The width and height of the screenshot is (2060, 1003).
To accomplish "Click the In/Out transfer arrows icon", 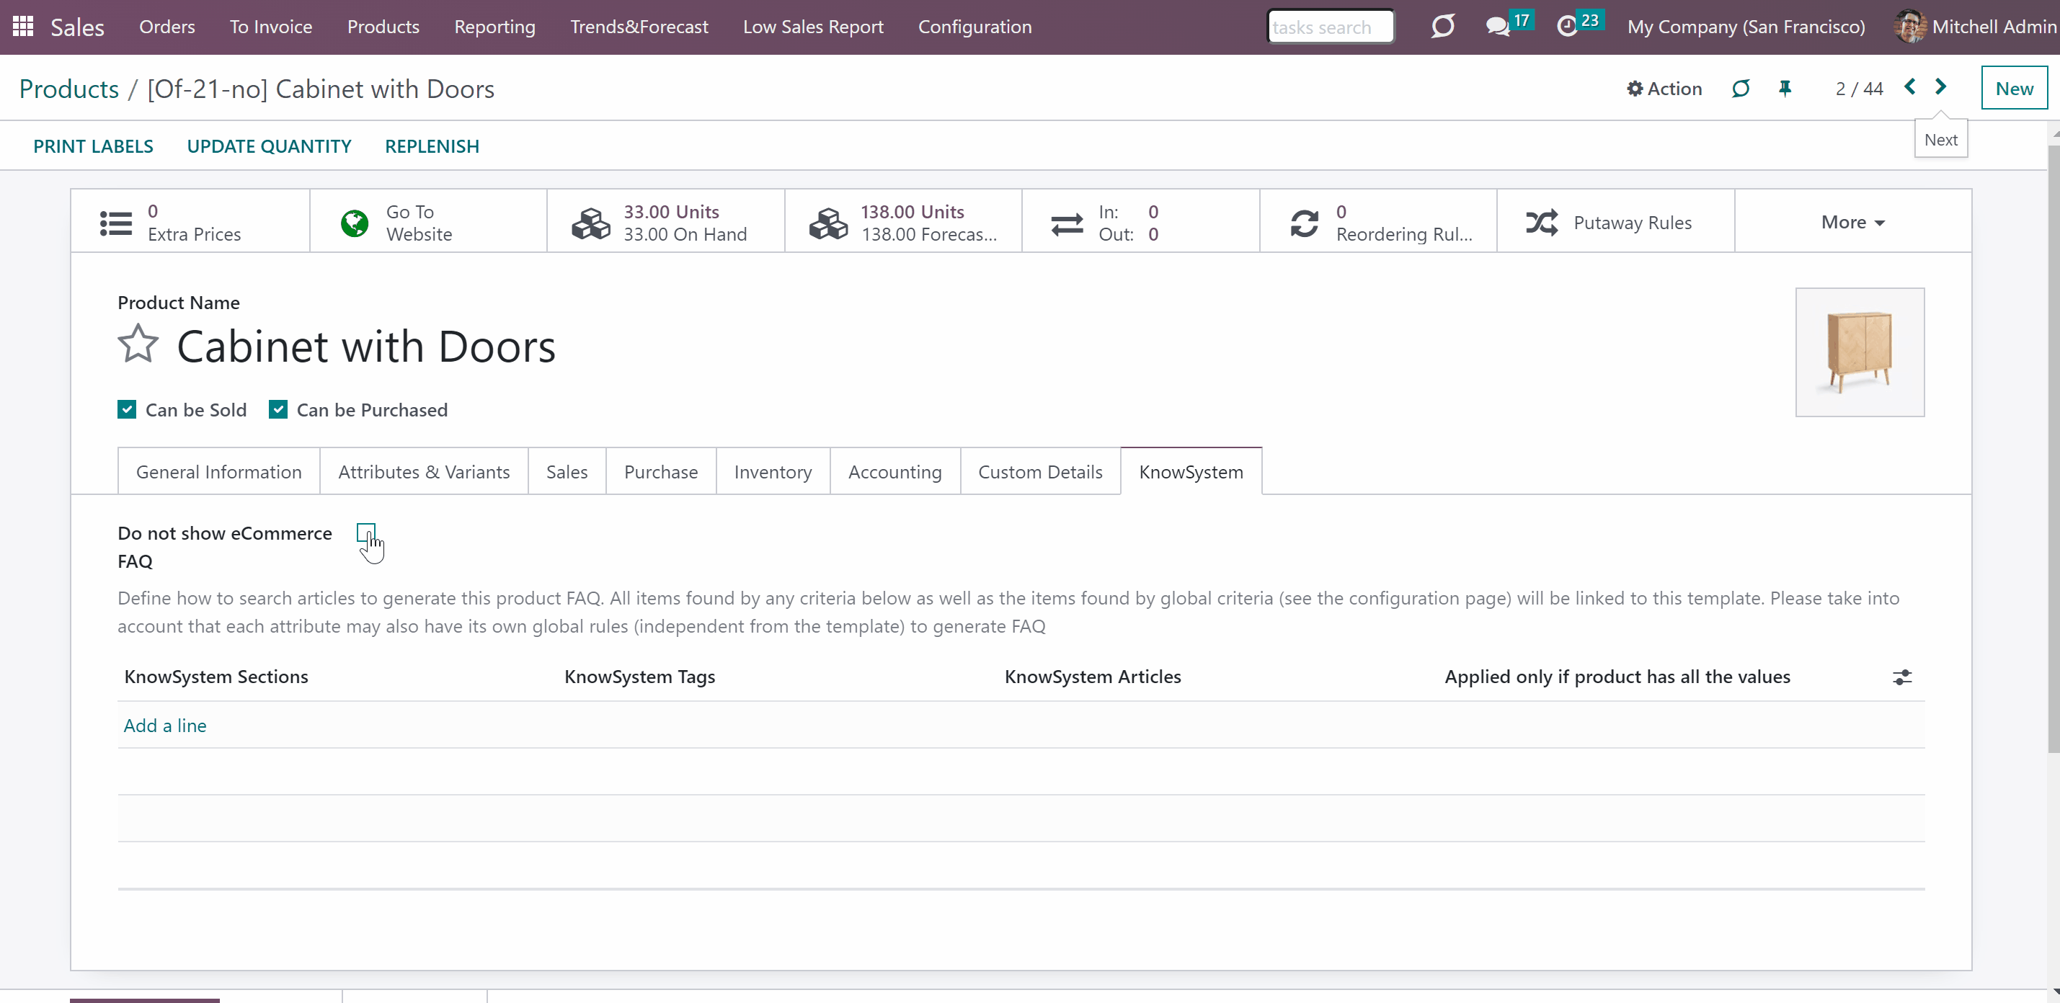I will click(1067, 224).
